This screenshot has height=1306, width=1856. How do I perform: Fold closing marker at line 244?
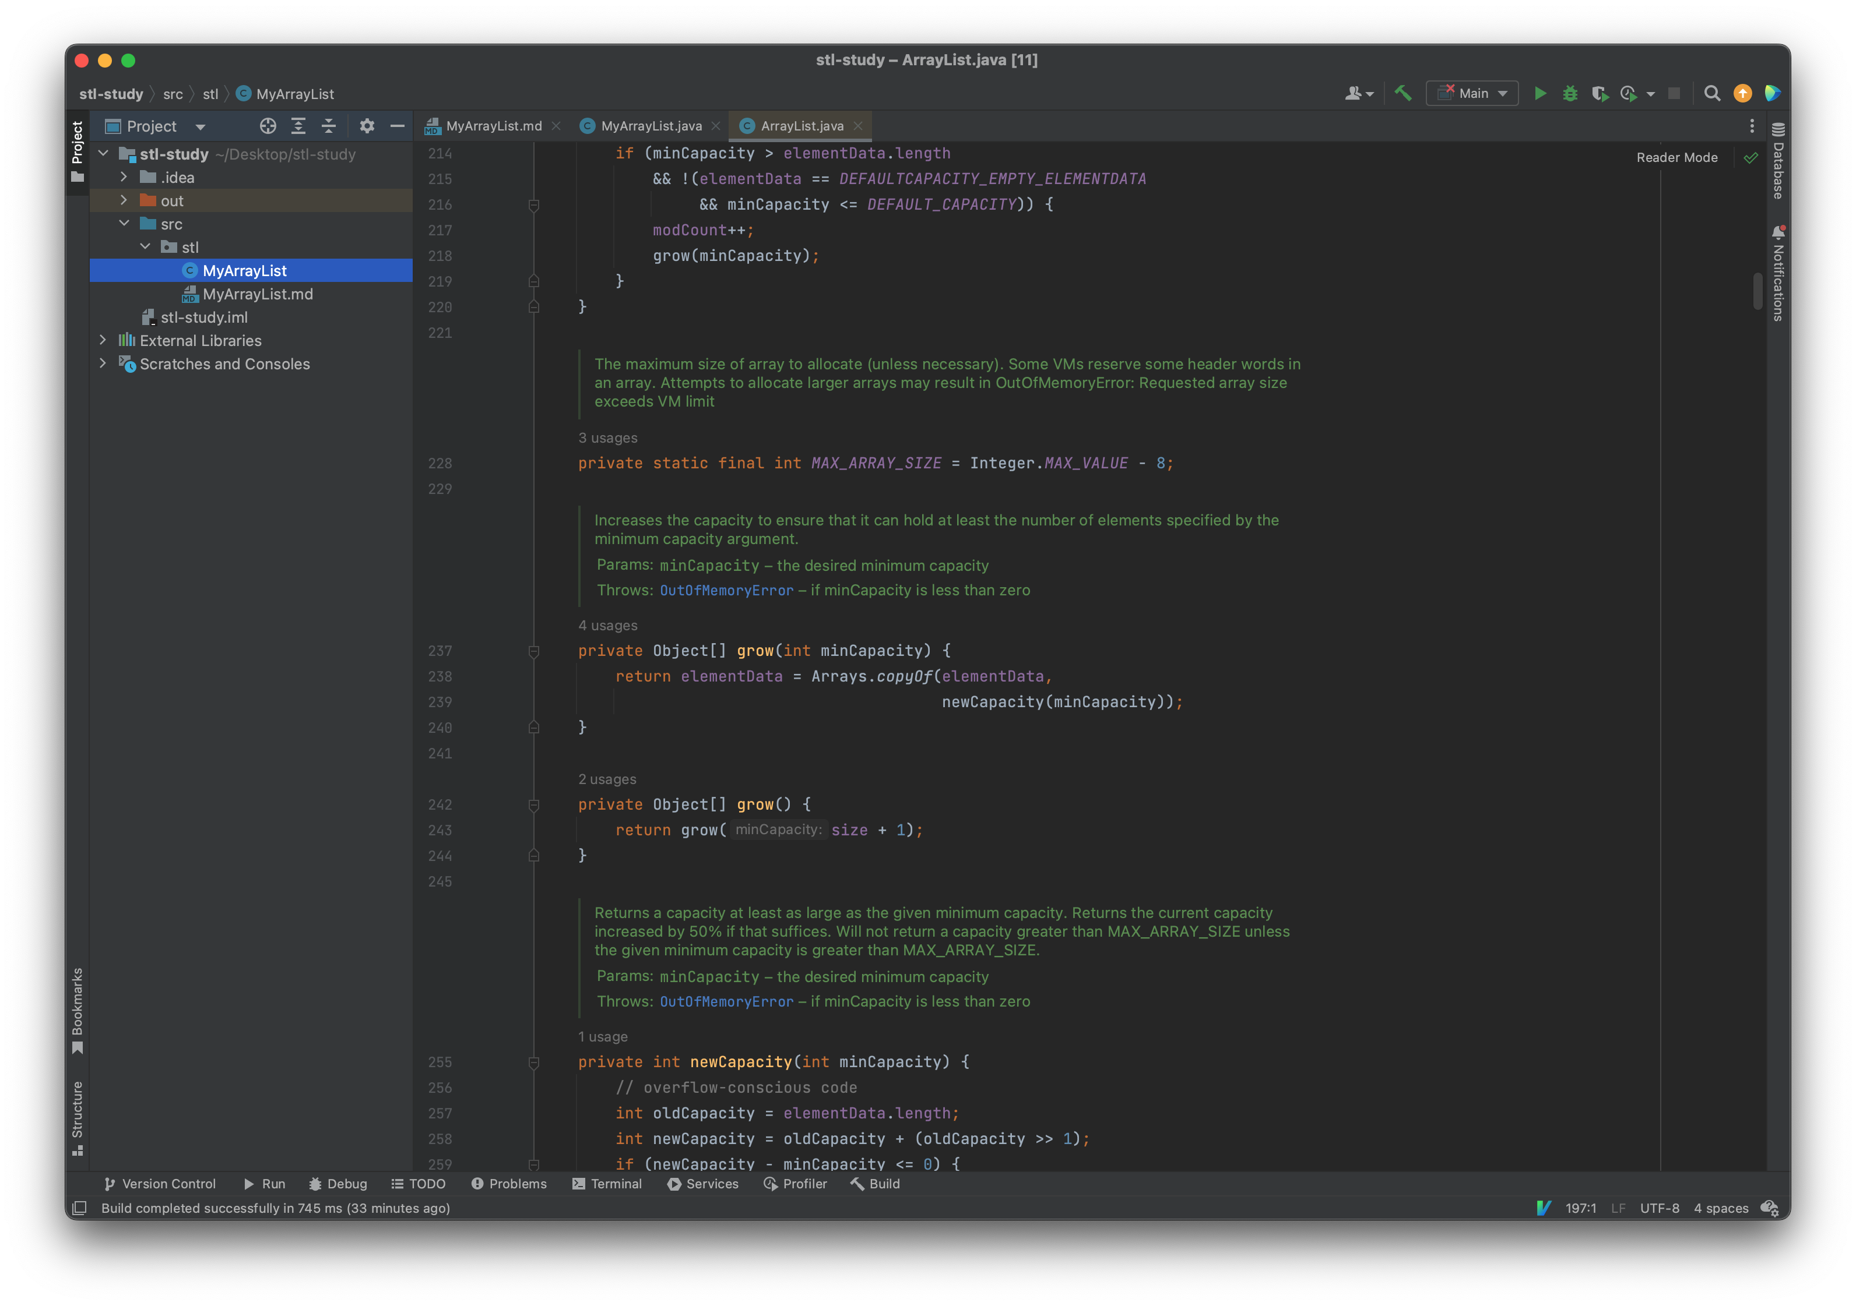point(533,856)
